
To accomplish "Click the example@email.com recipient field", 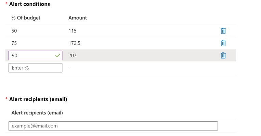I will (x=113, y=126).
